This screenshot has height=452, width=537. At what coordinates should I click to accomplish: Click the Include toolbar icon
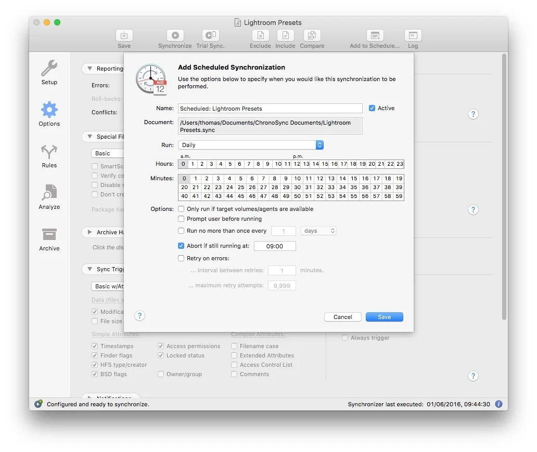pos(285,35)
